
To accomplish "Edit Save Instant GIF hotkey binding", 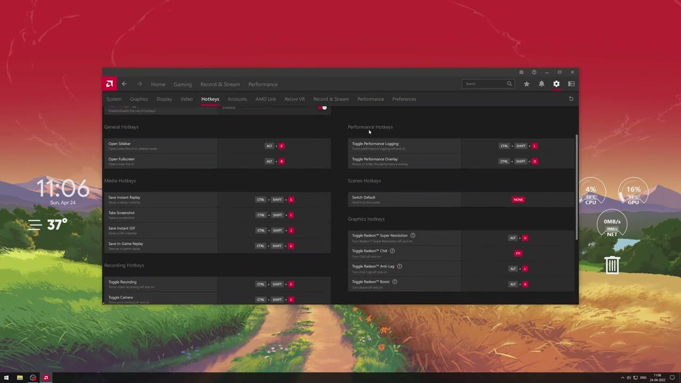I will point(275,230).
